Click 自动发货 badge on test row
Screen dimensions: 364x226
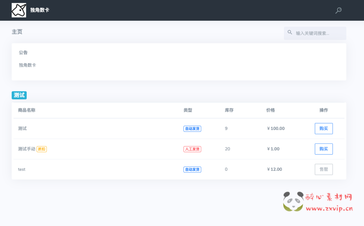(x=192, y=169)
